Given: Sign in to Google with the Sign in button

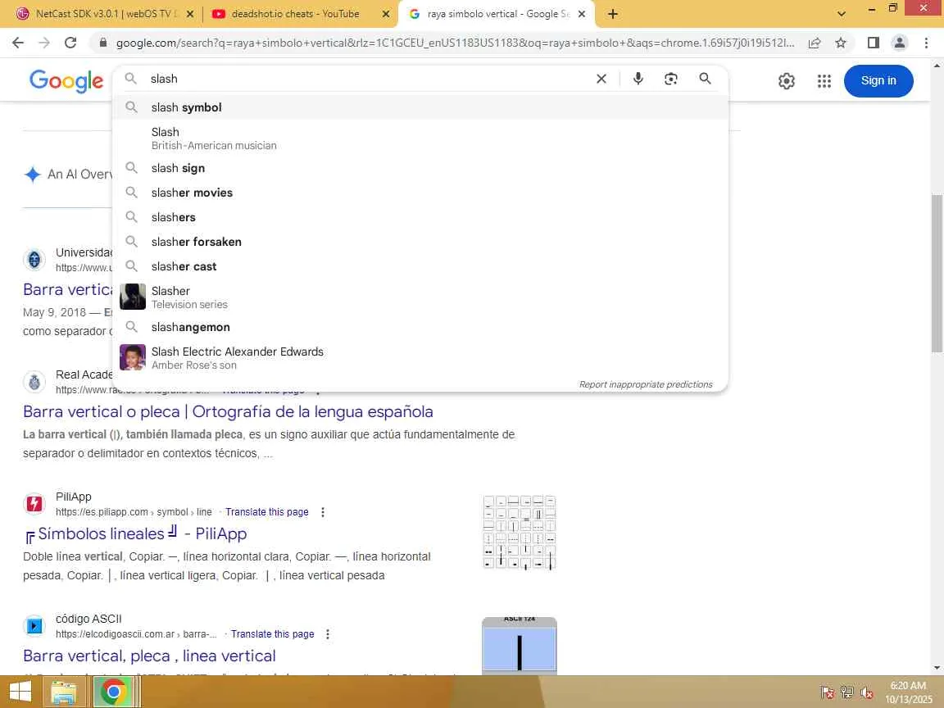Looking at the screenshot, I should tap(878, 80).
